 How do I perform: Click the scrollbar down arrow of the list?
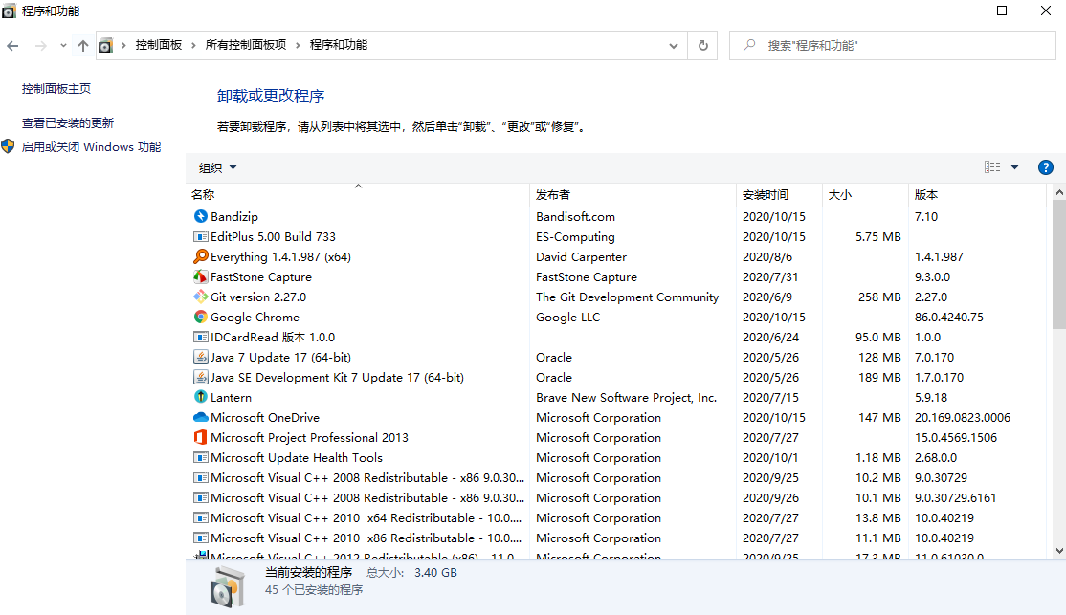(x=1058, y=551)
